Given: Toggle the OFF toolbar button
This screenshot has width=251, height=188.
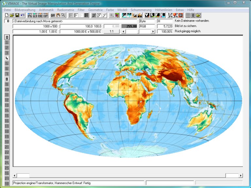Looking at the screenshot, I should 53,15.
